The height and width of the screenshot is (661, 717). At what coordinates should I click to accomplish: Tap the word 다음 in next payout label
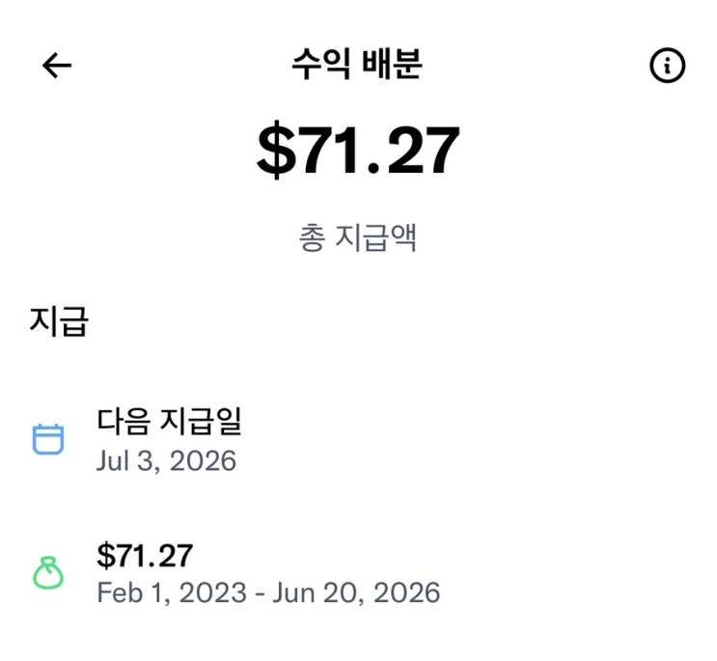(x=124, y=421)
